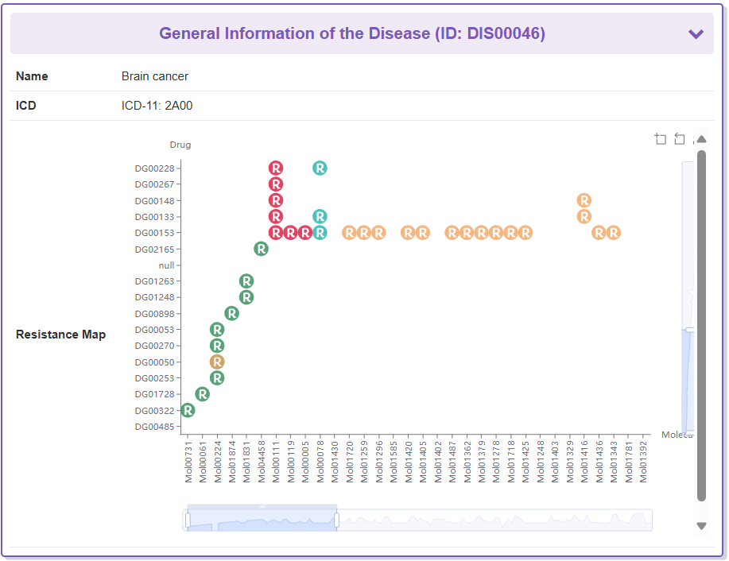Image resolution: width=729 pixels, height=561 pixels.
Task: Click red R marker at DG00267 row
Action: pyautogui.click(x=276, y=184)
